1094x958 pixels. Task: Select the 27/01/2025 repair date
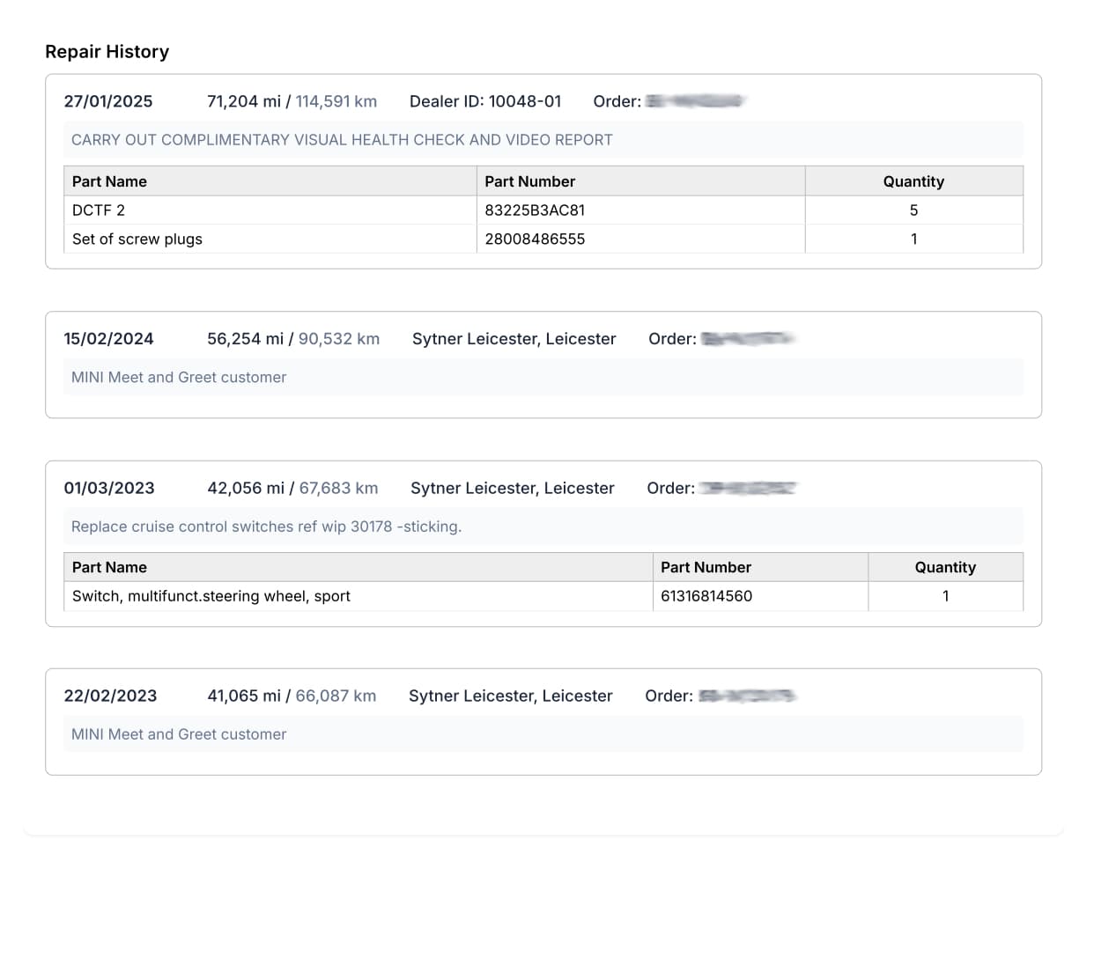click(108, 101)
